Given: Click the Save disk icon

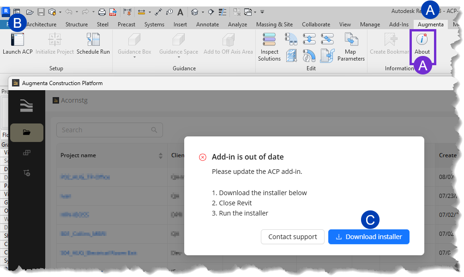Looking at the screenshot, I should pos(41,12).
